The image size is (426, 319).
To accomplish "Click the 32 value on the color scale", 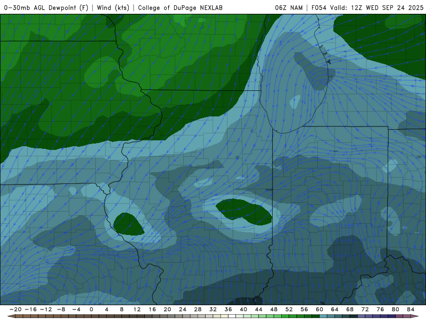I will (x=213, y=309).
